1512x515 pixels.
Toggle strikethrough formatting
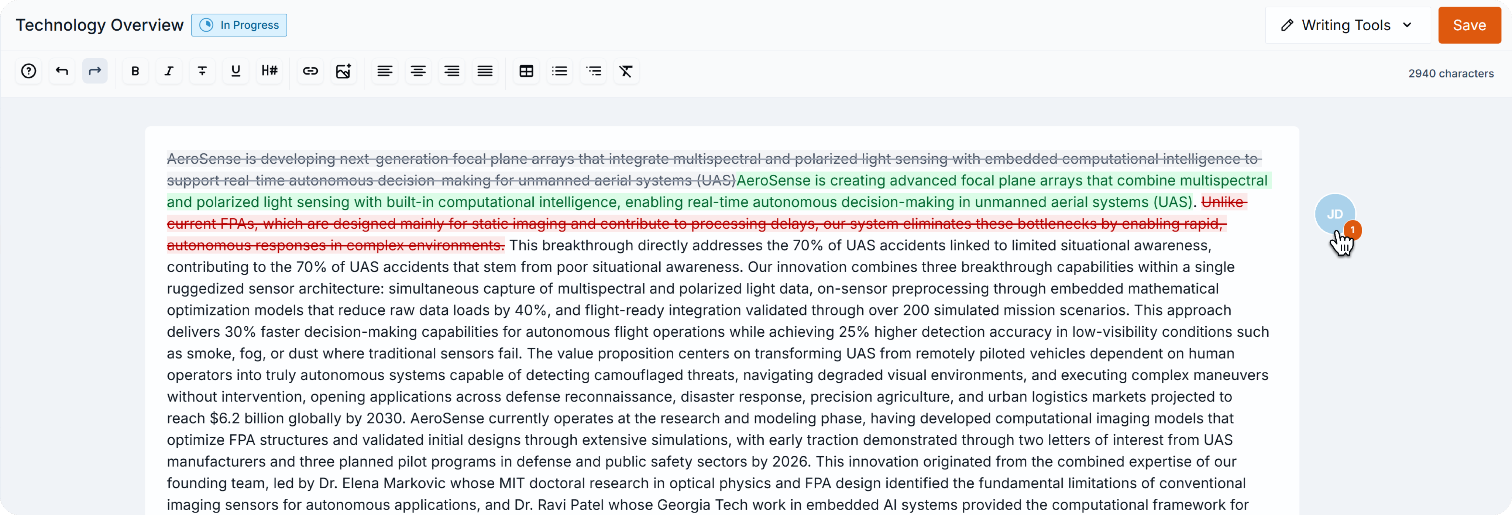pos(203,72)
